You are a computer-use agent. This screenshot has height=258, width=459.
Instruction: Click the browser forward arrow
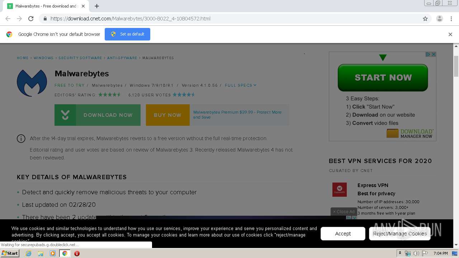(x=19, y=19)
